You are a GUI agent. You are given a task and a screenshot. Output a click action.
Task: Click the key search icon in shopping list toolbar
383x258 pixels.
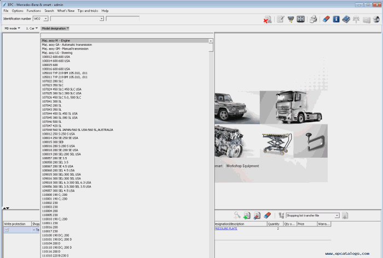(x=237, y=215)
